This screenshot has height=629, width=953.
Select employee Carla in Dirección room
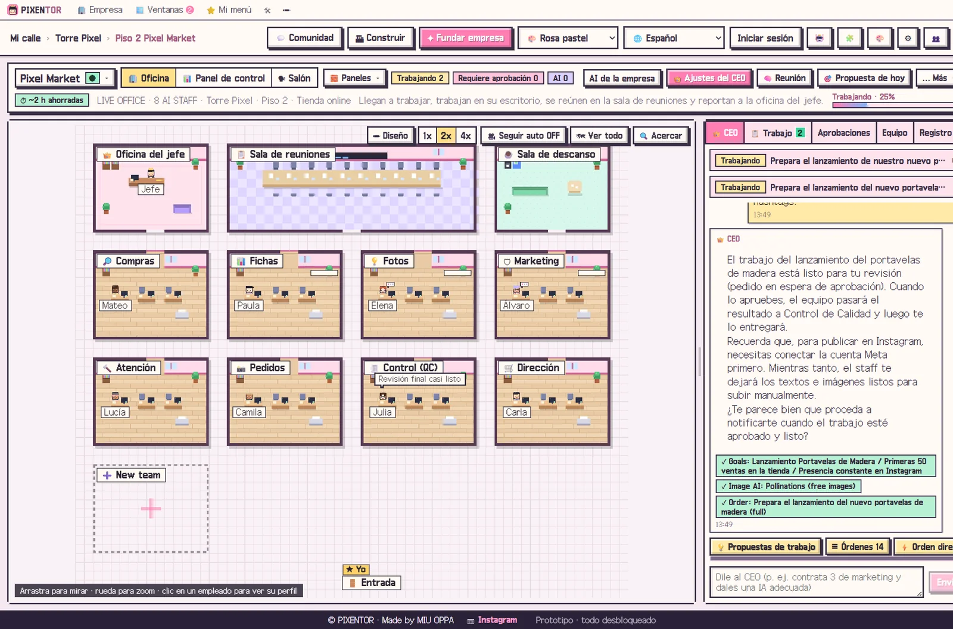pos(516,398)
